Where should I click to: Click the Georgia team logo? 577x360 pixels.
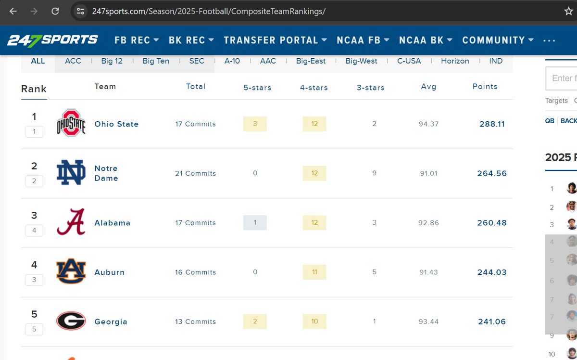coord(71,321)
